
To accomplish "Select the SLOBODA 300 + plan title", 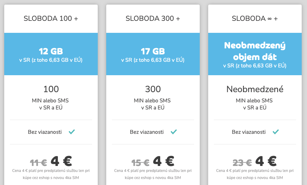I will (x=153, y=18).
